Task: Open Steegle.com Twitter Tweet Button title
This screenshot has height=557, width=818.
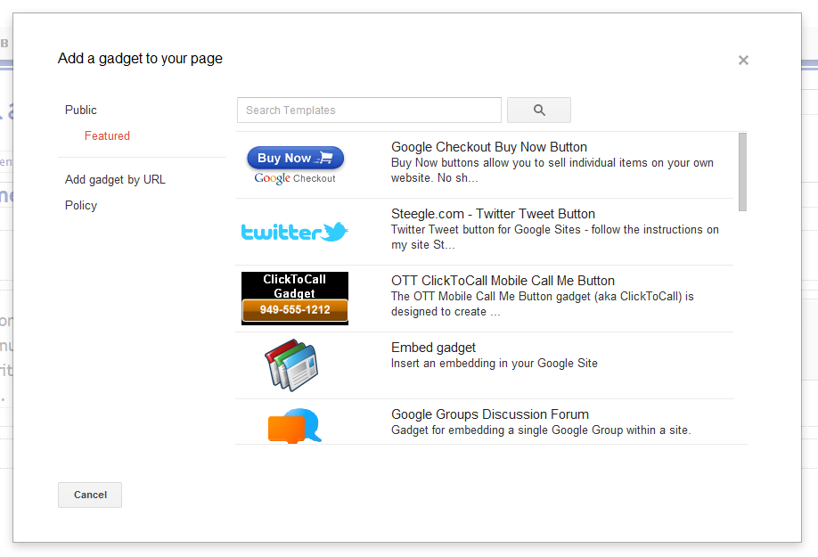Action: (x=493, y=214)
